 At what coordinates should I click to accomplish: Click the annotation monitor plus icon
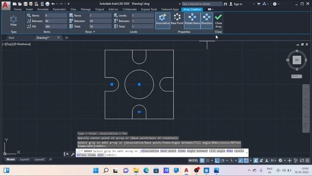tap(290, 160)
